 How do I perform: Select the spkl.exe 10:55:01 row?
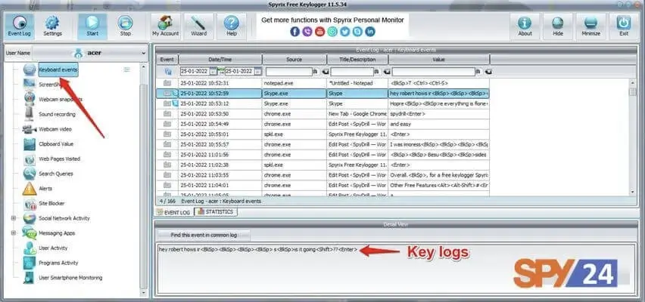tap(323, 134)
